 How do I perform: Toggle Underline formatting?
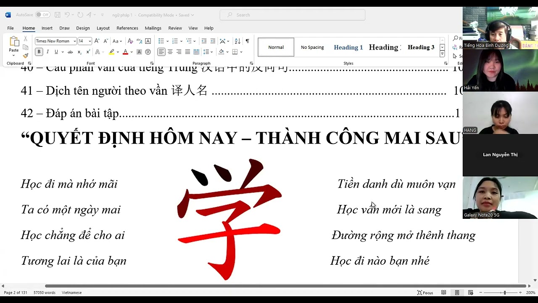56,52
